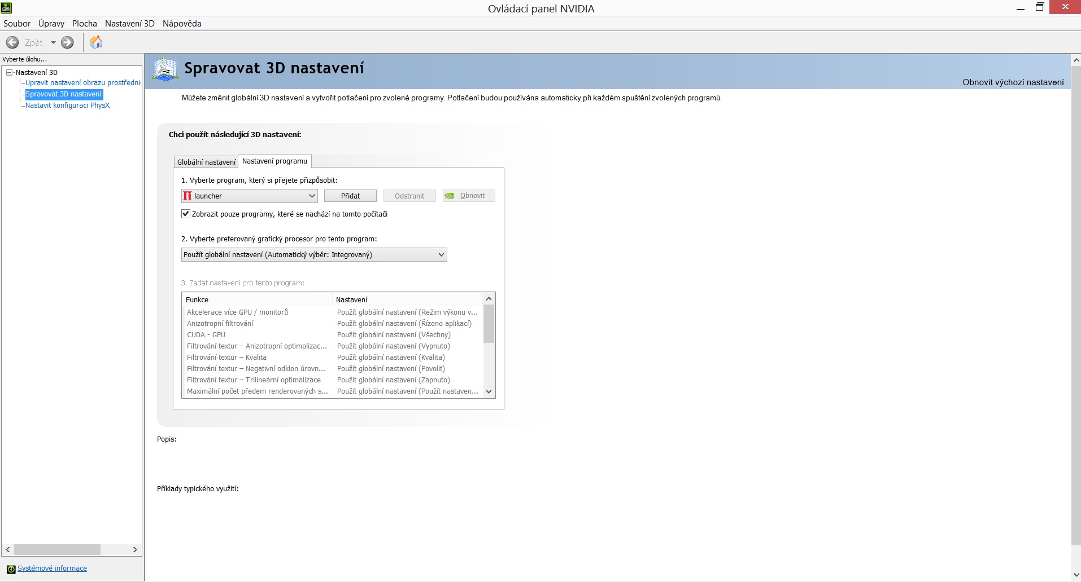This screenshot has width=1081, height=582.
Task: Select Nastavit konfiguraci PhysX tree item
Action: click(68, 105)
